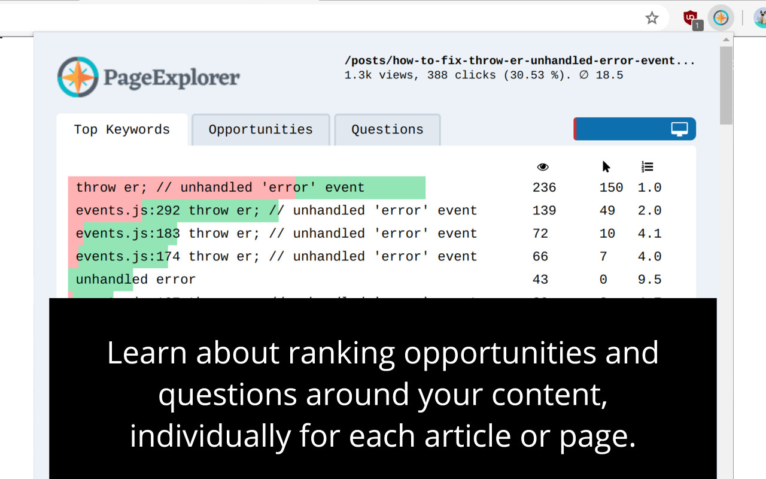Click the numbered list position column icon
This screenshot has width=766, height=479.
[x=648, y=167]
